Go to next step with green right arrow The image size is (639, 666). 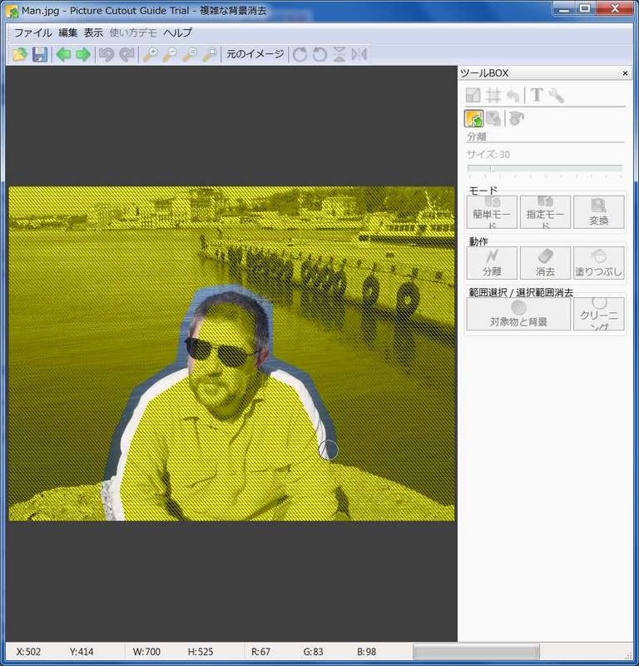(83, 55)
